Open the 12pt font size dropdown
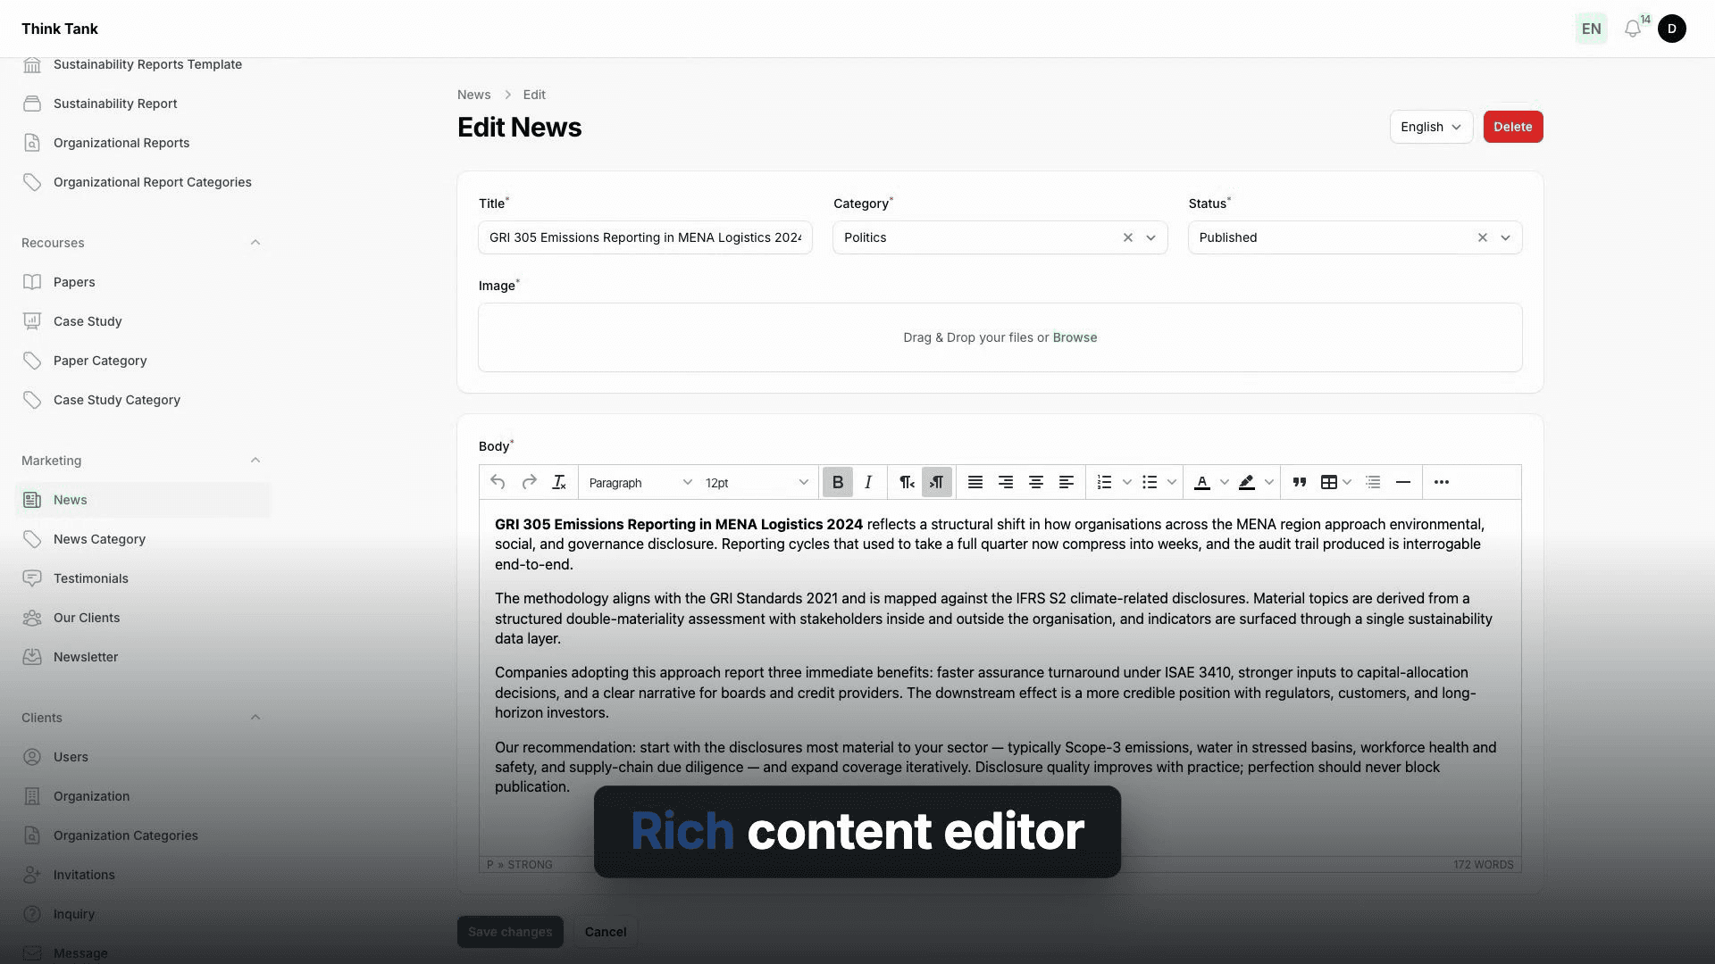 756,483
